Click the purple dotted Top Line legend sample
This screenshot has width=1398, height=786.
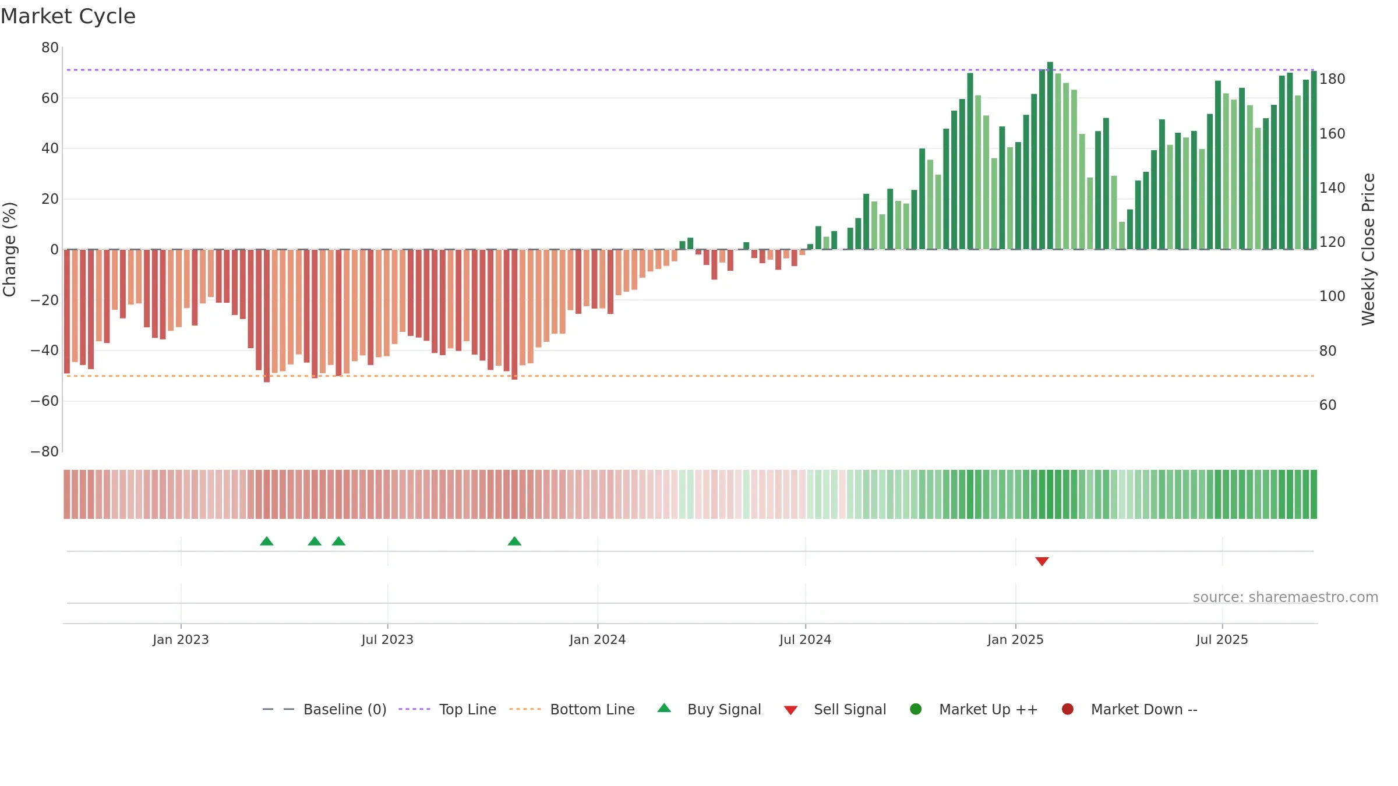pyautogui.click(x=414, y=709)
